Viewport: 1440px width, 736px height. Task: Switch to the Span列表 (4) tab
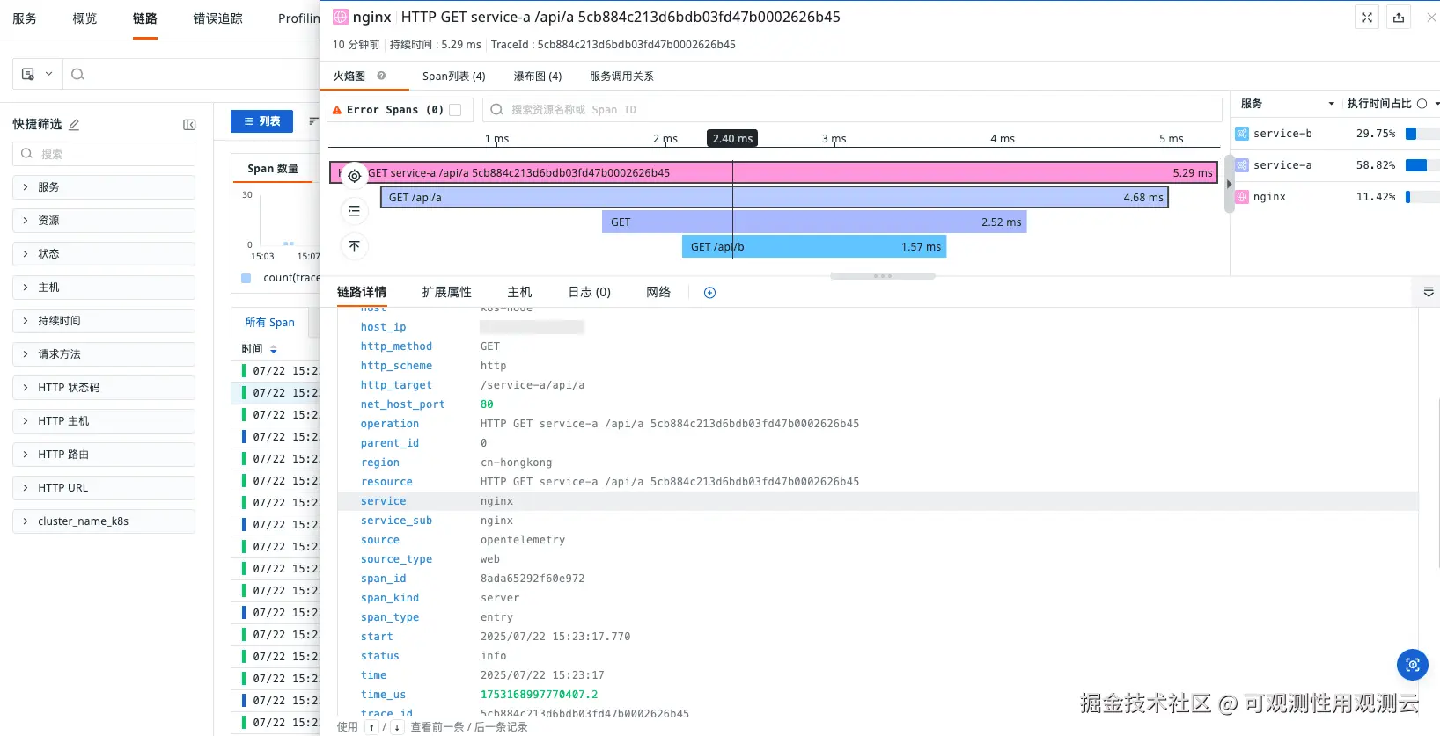pos(454,77)
